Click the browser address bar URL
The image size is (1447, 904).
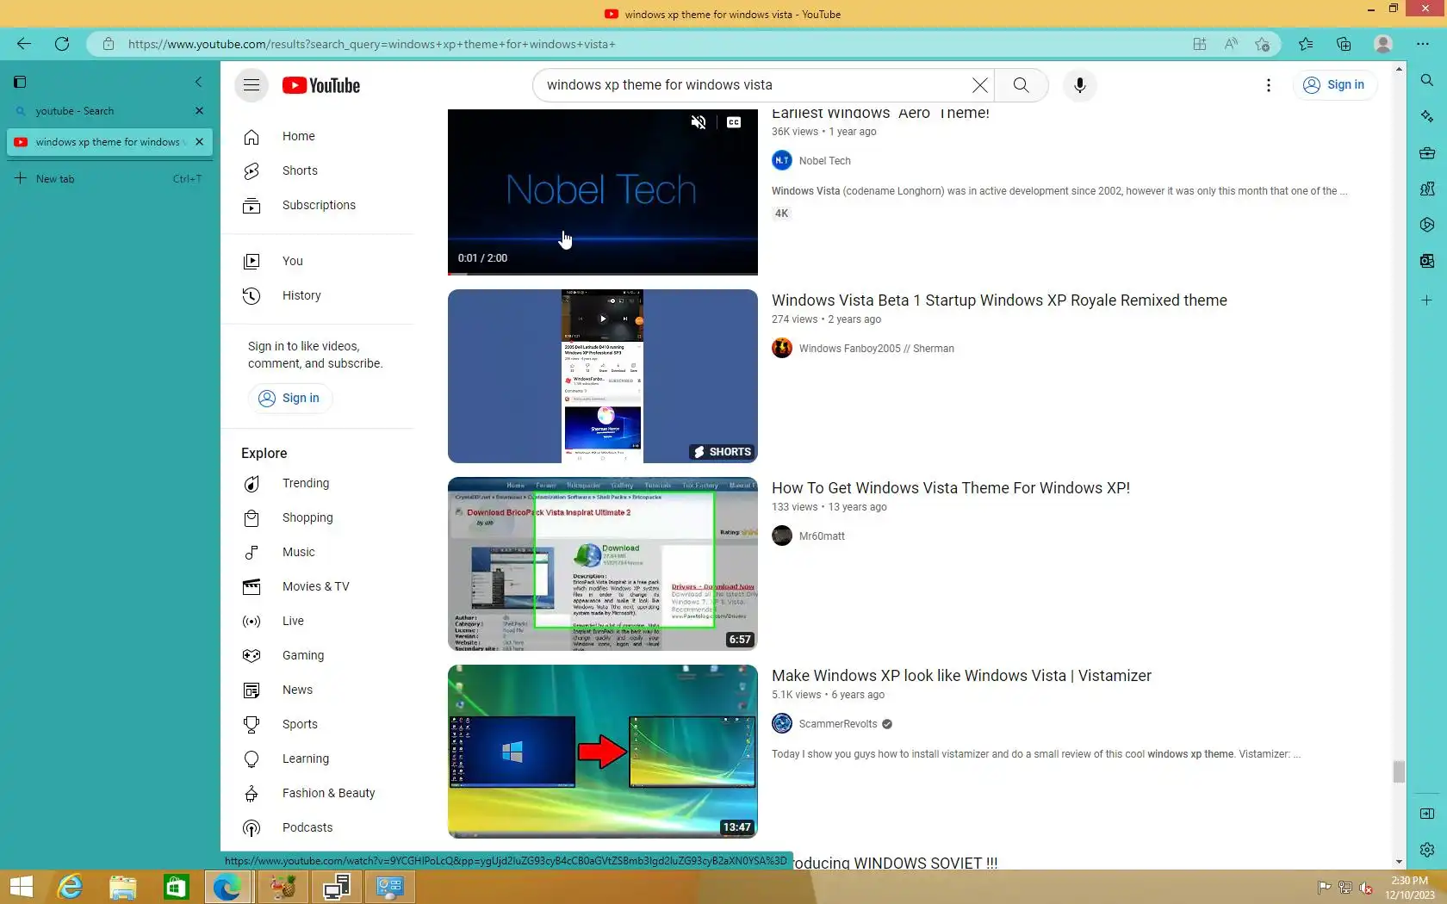pyautogui.click(x=372, y=44)
